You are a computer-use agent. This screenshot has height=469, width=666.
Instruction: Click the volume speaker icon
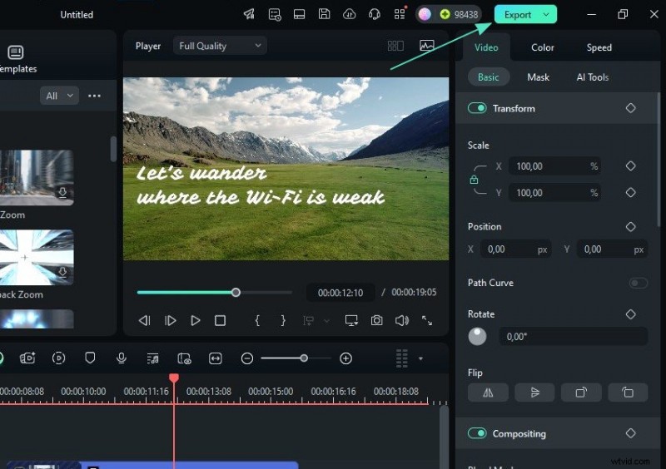(x=402, y=320)
